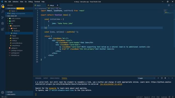Open index.js in the file tree

pyautogui.click(x=14, y=41)
